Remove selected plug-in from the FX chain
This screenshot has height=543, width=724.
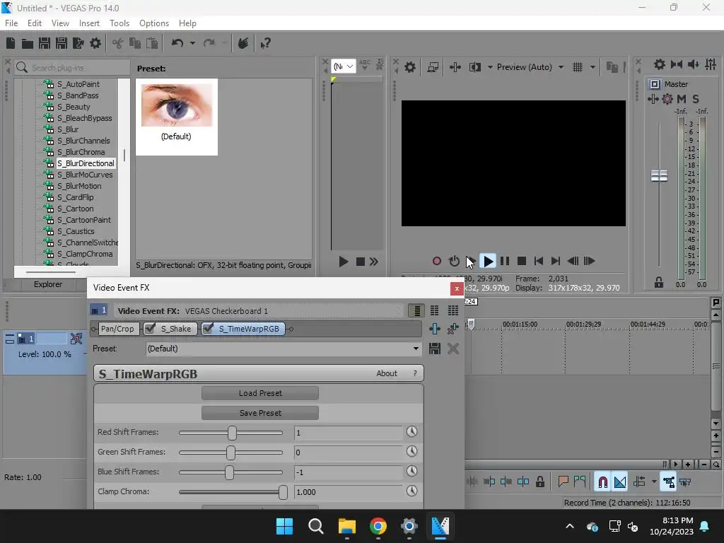(x=453, y=329)
